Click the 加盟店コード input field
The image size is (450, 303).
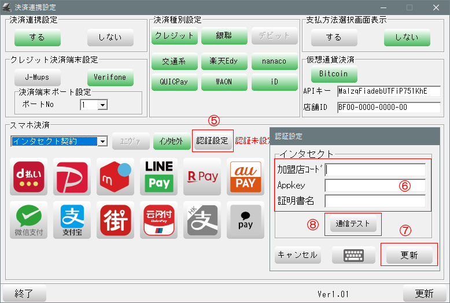click(375, 169)
